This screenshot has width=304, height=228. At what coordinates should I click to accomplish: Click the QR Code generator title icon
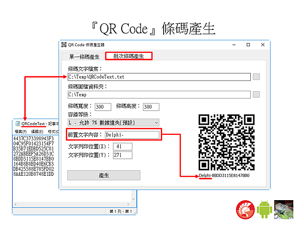tap(64, 45)
